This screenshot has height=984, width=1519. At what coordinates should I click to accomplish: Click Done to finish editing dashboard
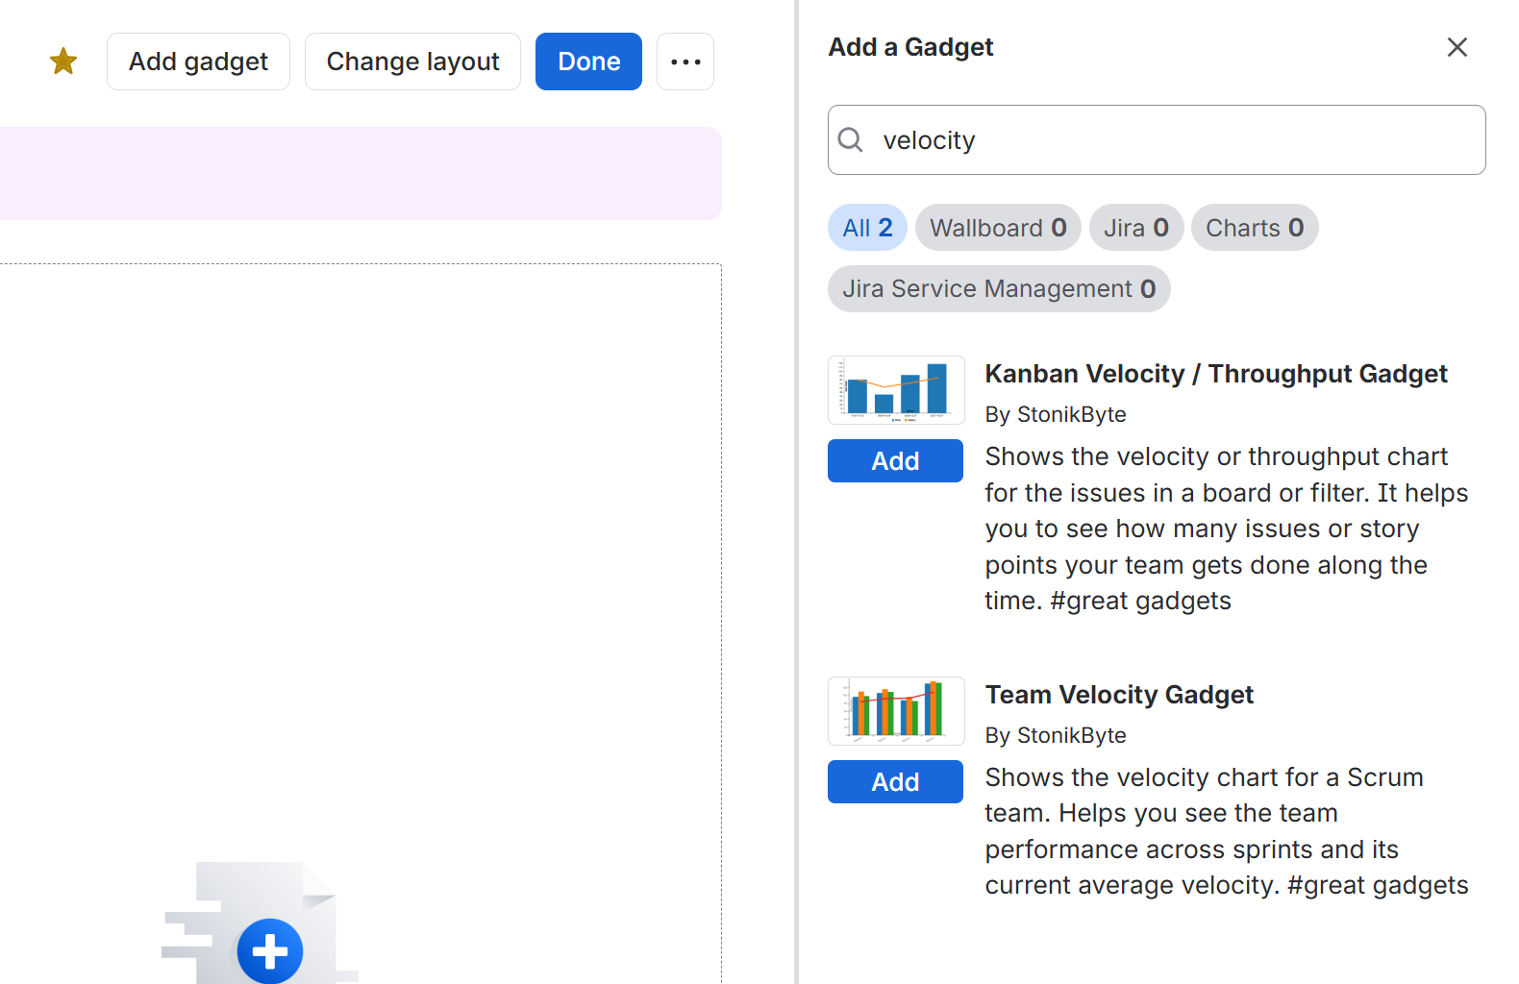[588, 61]
